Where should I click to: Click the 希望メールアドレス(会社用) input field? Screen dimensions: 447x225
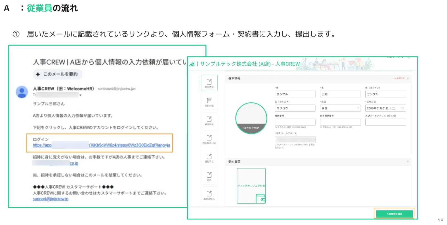click(386, 122)
